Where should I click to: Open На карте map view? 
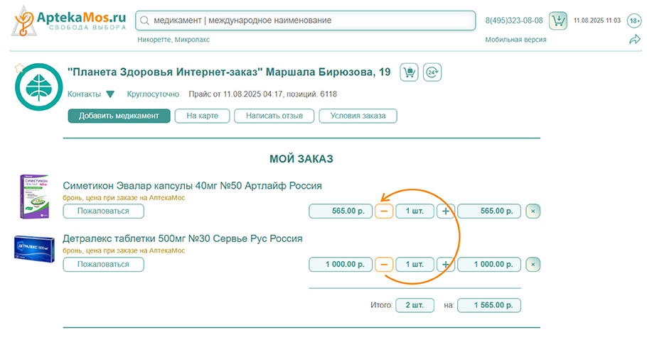point(202,116)
